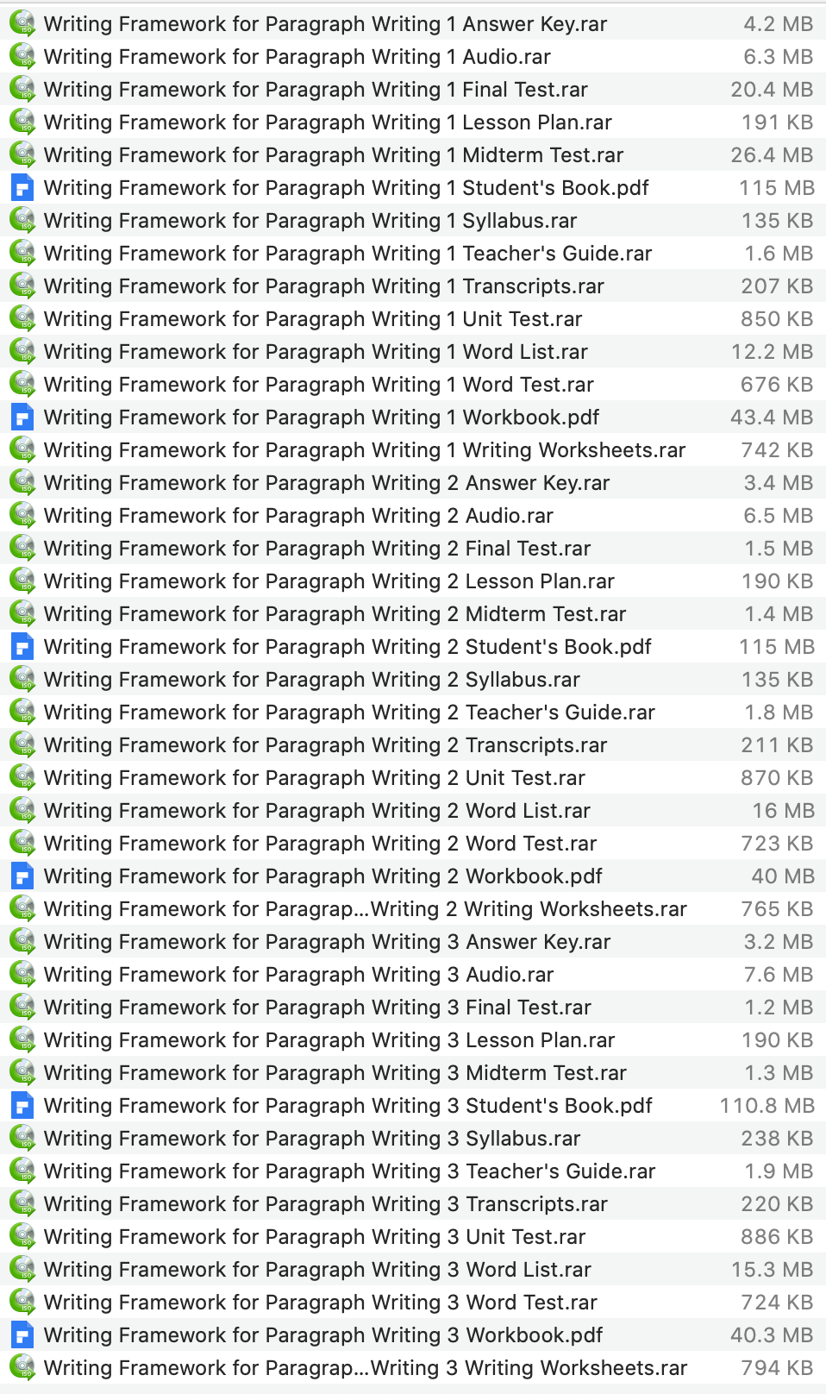The height and width of the screenshot is (1394, 826).
Task: Click the archive icon of 1 Final Test.rar
Action: point(22,89)
